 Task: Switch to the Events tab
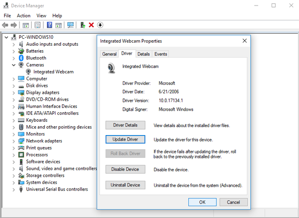[160, 54]
